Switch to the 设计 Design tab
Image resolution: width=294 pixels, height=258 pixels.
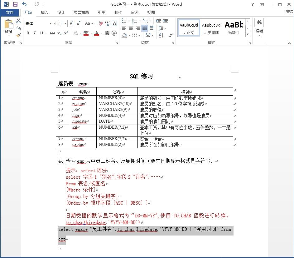[x=61, y=12]
